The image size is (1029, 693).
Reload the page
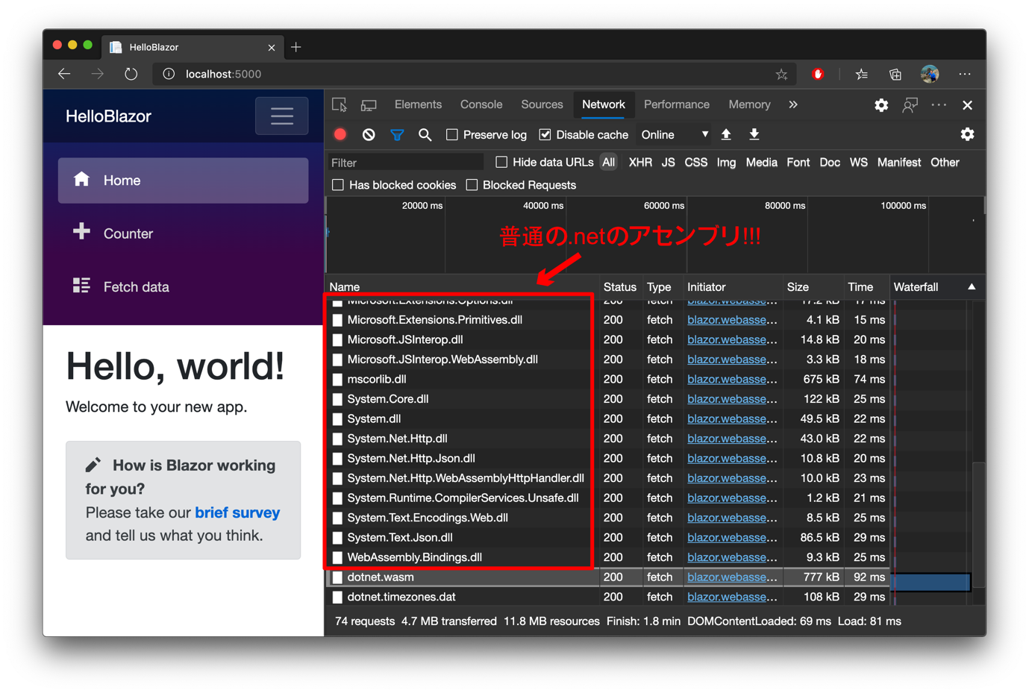click(x=131, y=74)
